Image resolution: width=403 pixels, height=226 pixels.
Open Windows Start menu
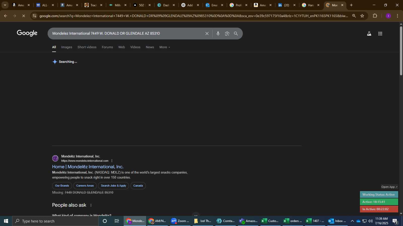(6, 221)
